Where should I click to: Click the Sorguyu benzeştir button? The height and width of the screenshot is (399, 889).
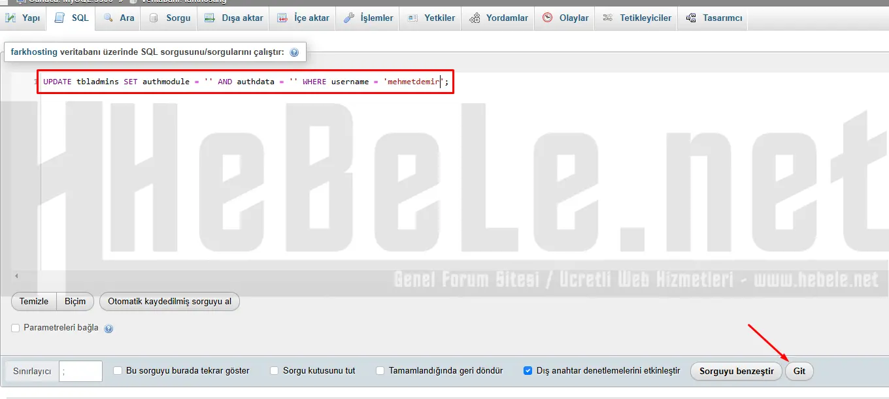tap(736, 371)
